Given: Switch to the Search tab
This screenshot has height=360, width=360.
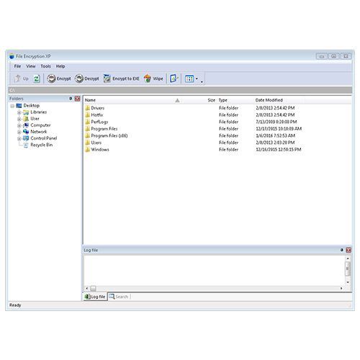Looking at the screenshot, I should click(119, 297).
